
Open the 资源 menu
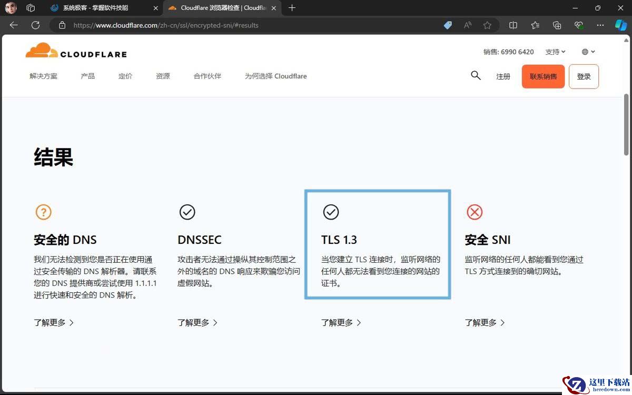pyautogui.click(x=163, y=76)
